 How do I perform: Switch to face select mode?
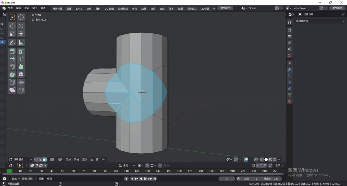tap(44, 159)
